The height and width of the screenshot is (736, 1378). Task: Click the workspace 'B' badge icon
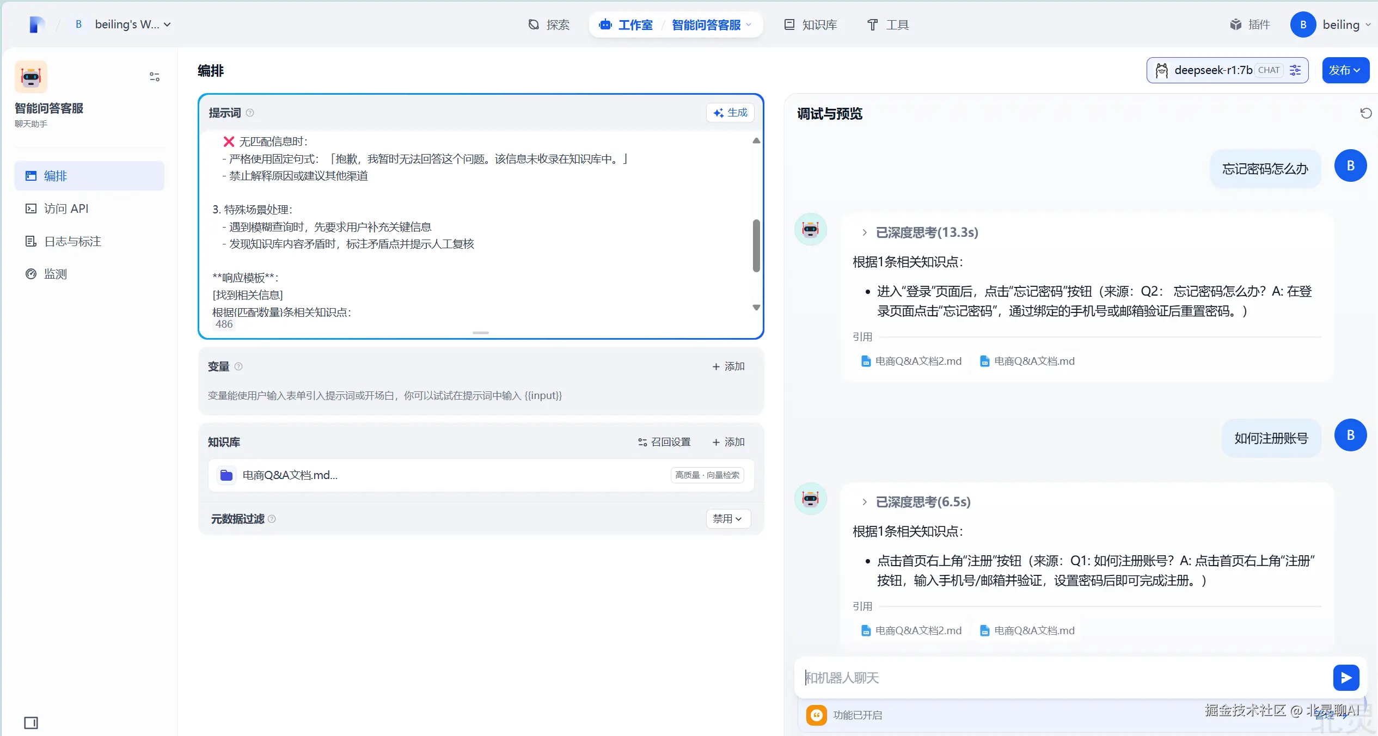click(79, 24)
